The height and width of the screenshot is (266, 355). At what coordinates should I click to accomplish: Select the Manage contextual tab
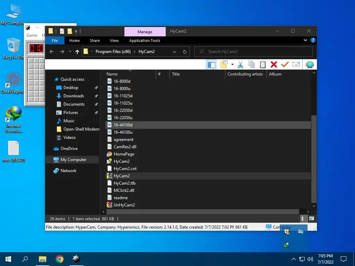pyautogui.click(x=145, y=32)
